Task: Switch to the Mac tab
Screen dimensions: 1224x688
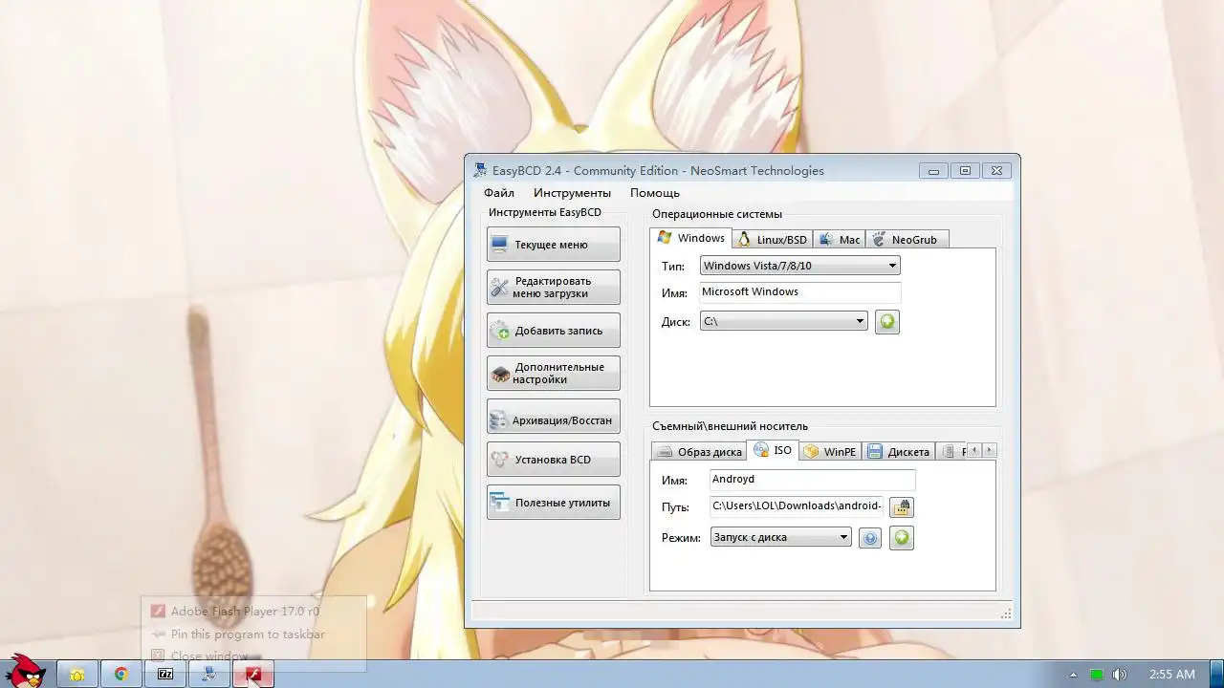Action: 839,240
